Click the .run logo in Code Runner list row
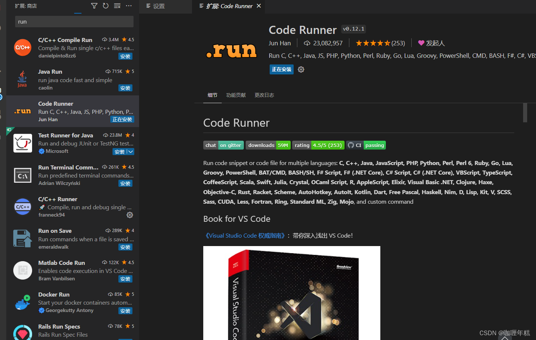Screen dimensions: 536x340 [x=23, y=111]
